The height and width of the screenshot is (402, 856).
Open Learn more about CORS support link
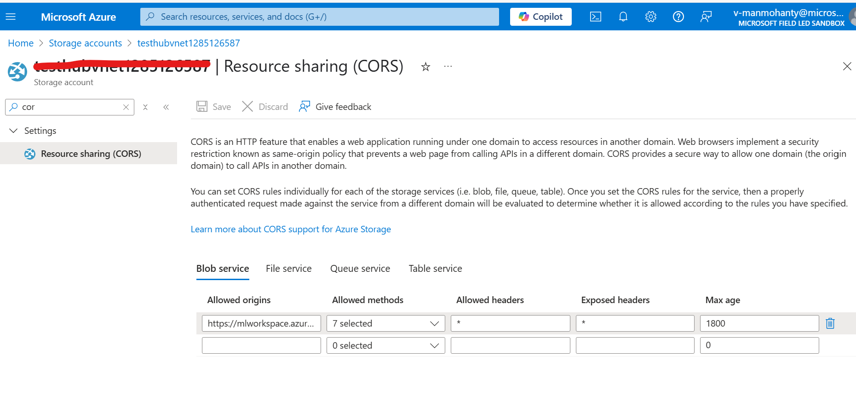[291, 229]
